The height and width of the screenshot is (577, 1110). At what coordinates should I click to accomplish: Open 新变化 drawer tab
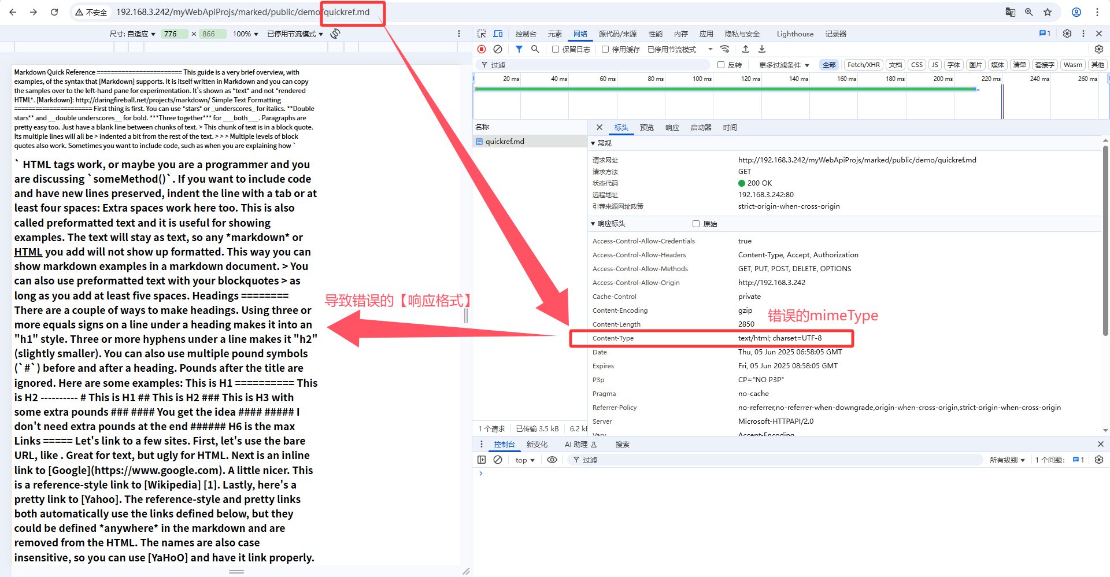[536, 444]
